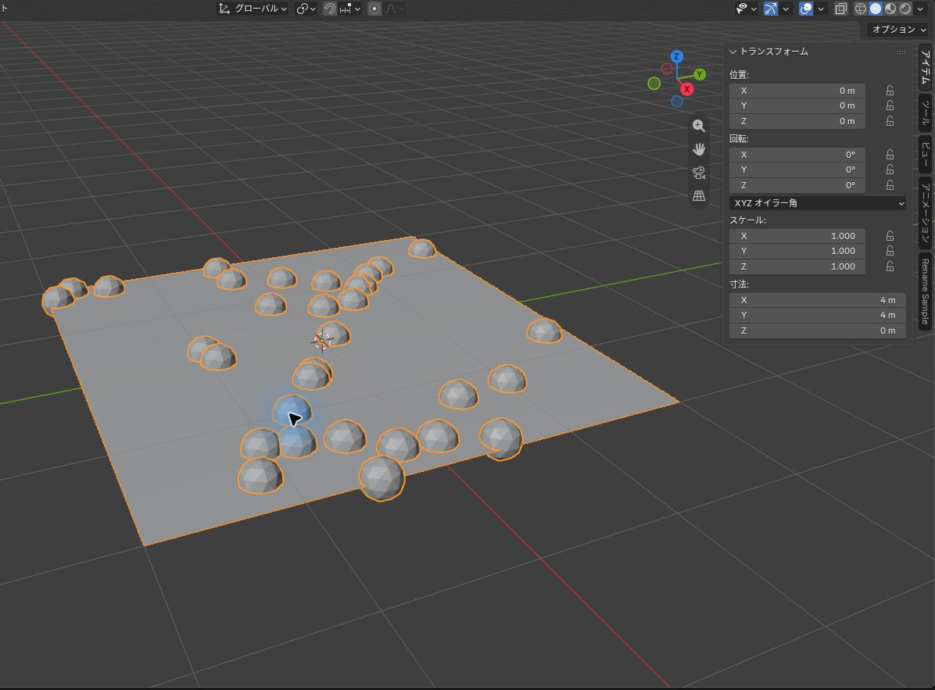Click the 寸法 Z value field
The height and width of the screenshot is (690, 935).
point(818,331)
